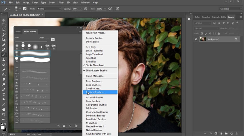Select the Move tool
Viewport: 244px width, 136px height.
(4, 20)
